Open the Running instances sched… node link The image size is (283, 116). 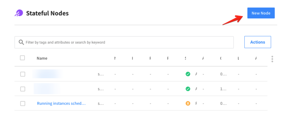coord(61,103)
